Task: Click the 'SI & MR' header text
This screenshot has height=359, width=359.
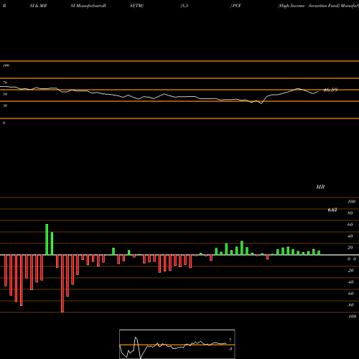Action: (38, 6)
